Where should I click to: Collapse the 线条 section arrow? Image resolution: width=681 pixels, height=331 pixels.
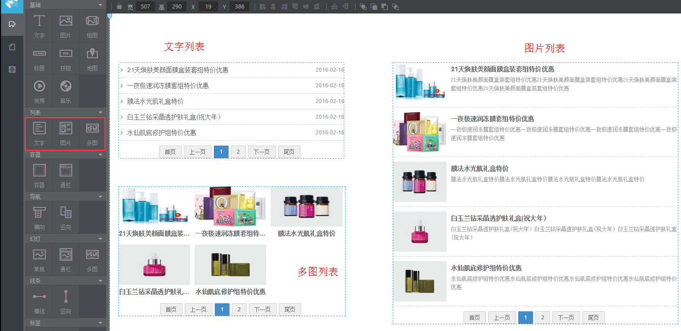pyautogui.click(x=100, y=281)
